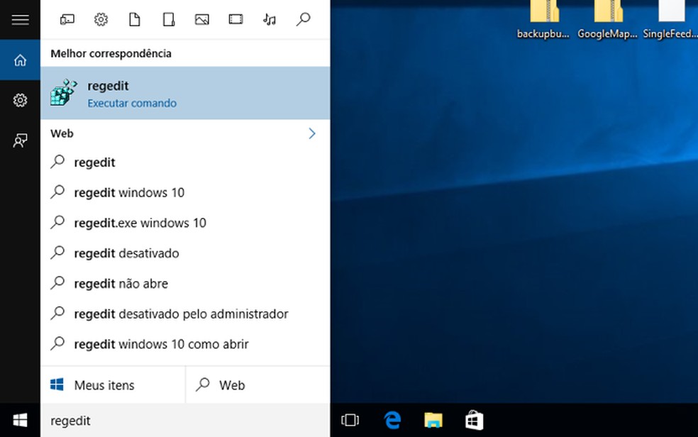The height and width of the screenshot is (437, 698).
Task: Click the regedit cube icon
Action: 64,92
